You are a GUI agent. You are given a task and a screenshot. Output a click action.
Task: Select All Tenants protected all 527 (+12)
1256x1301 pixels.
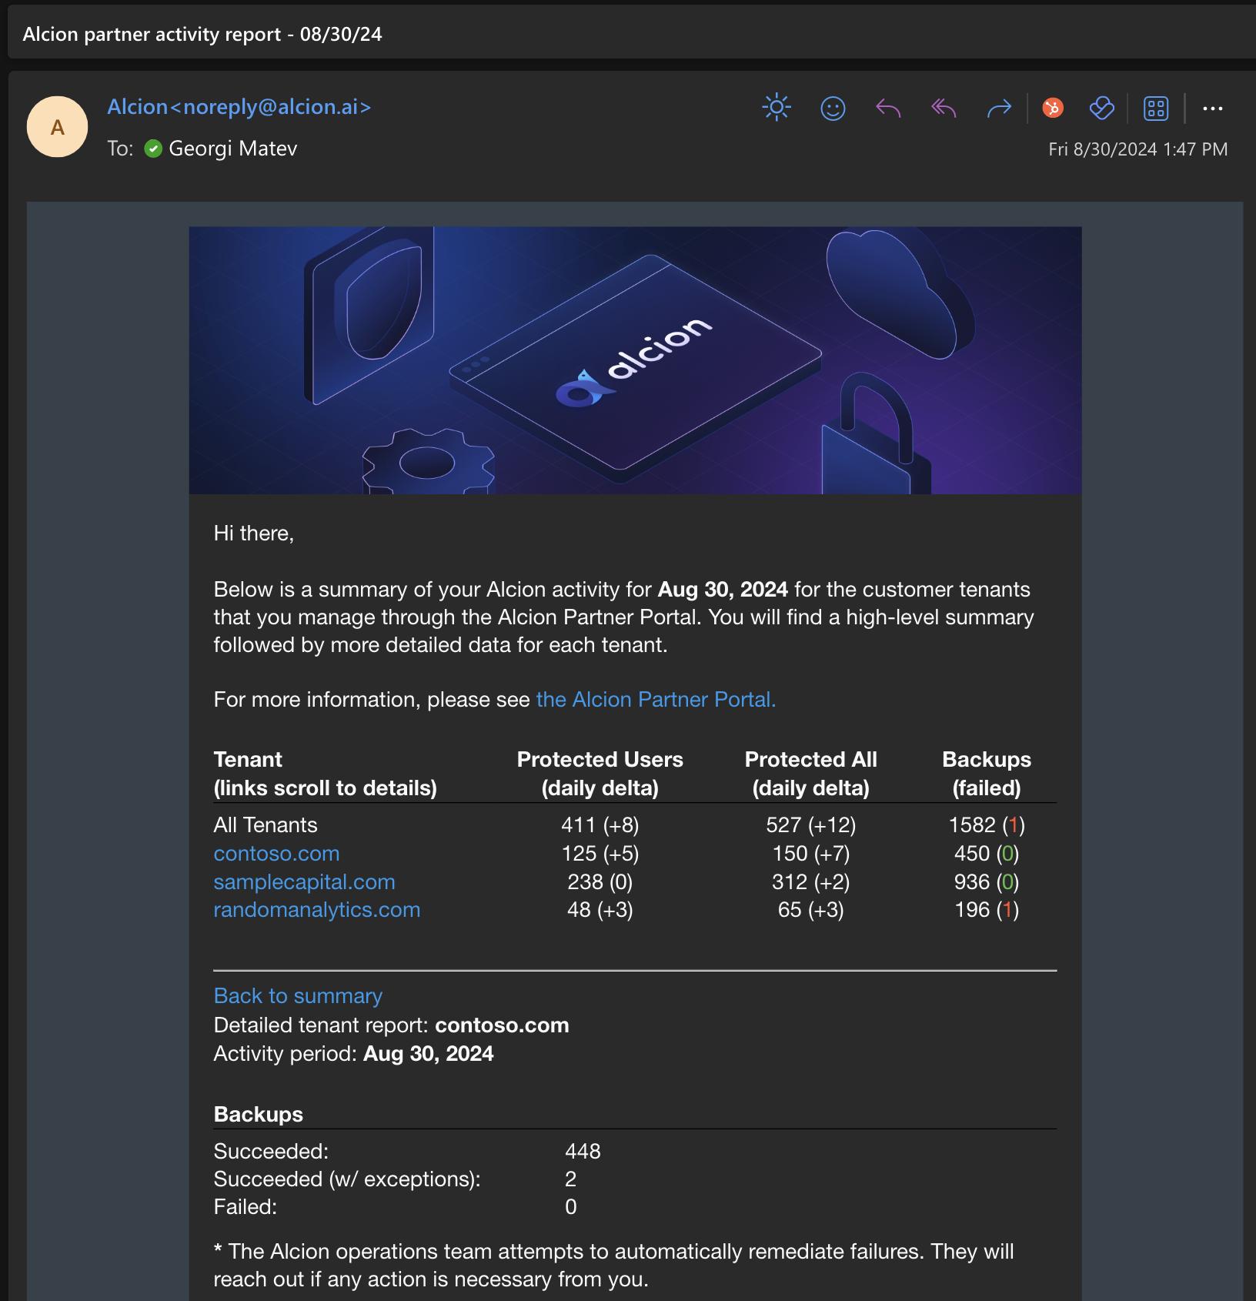pyautogui.click(x=811, y=824)
